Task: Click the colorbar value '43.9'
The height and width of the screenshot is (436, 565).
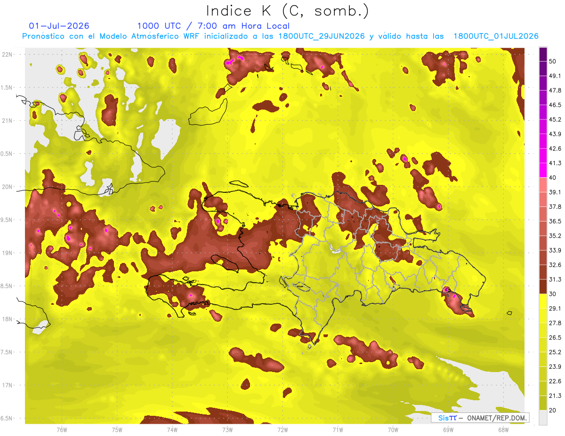Action: (555, 134)
